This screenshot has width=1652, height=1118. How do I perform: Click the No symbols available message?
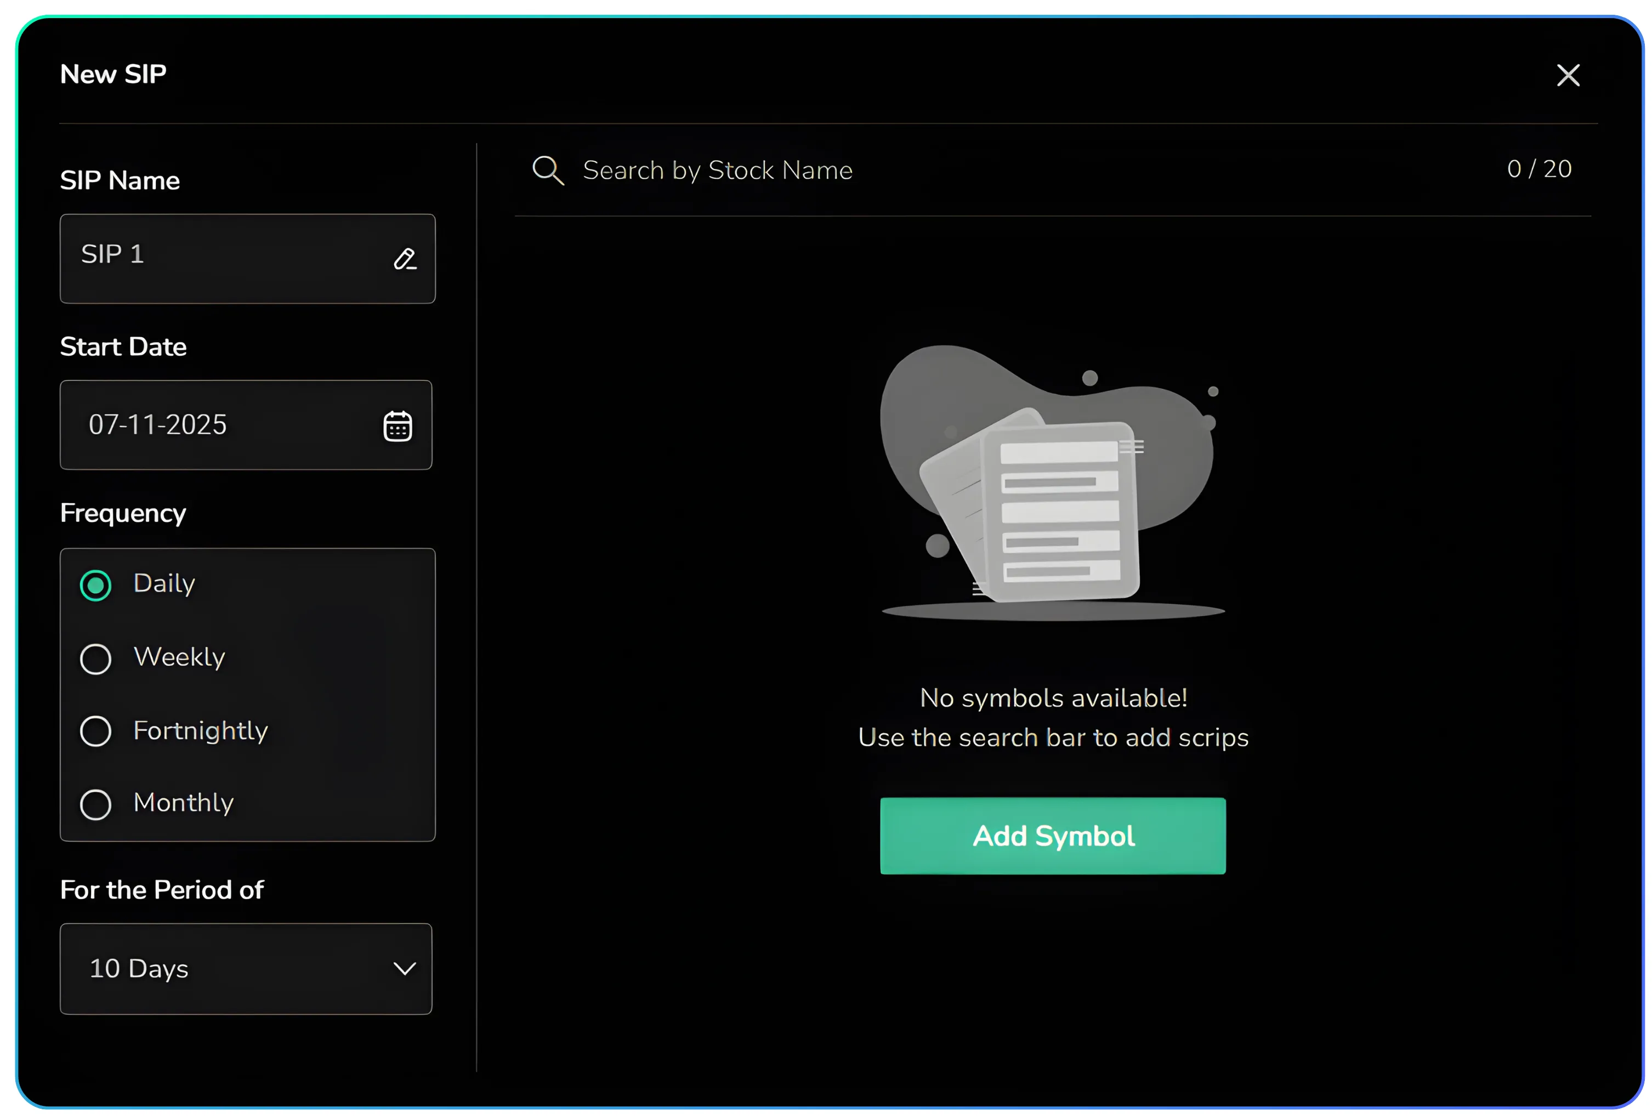(1053, 698)
